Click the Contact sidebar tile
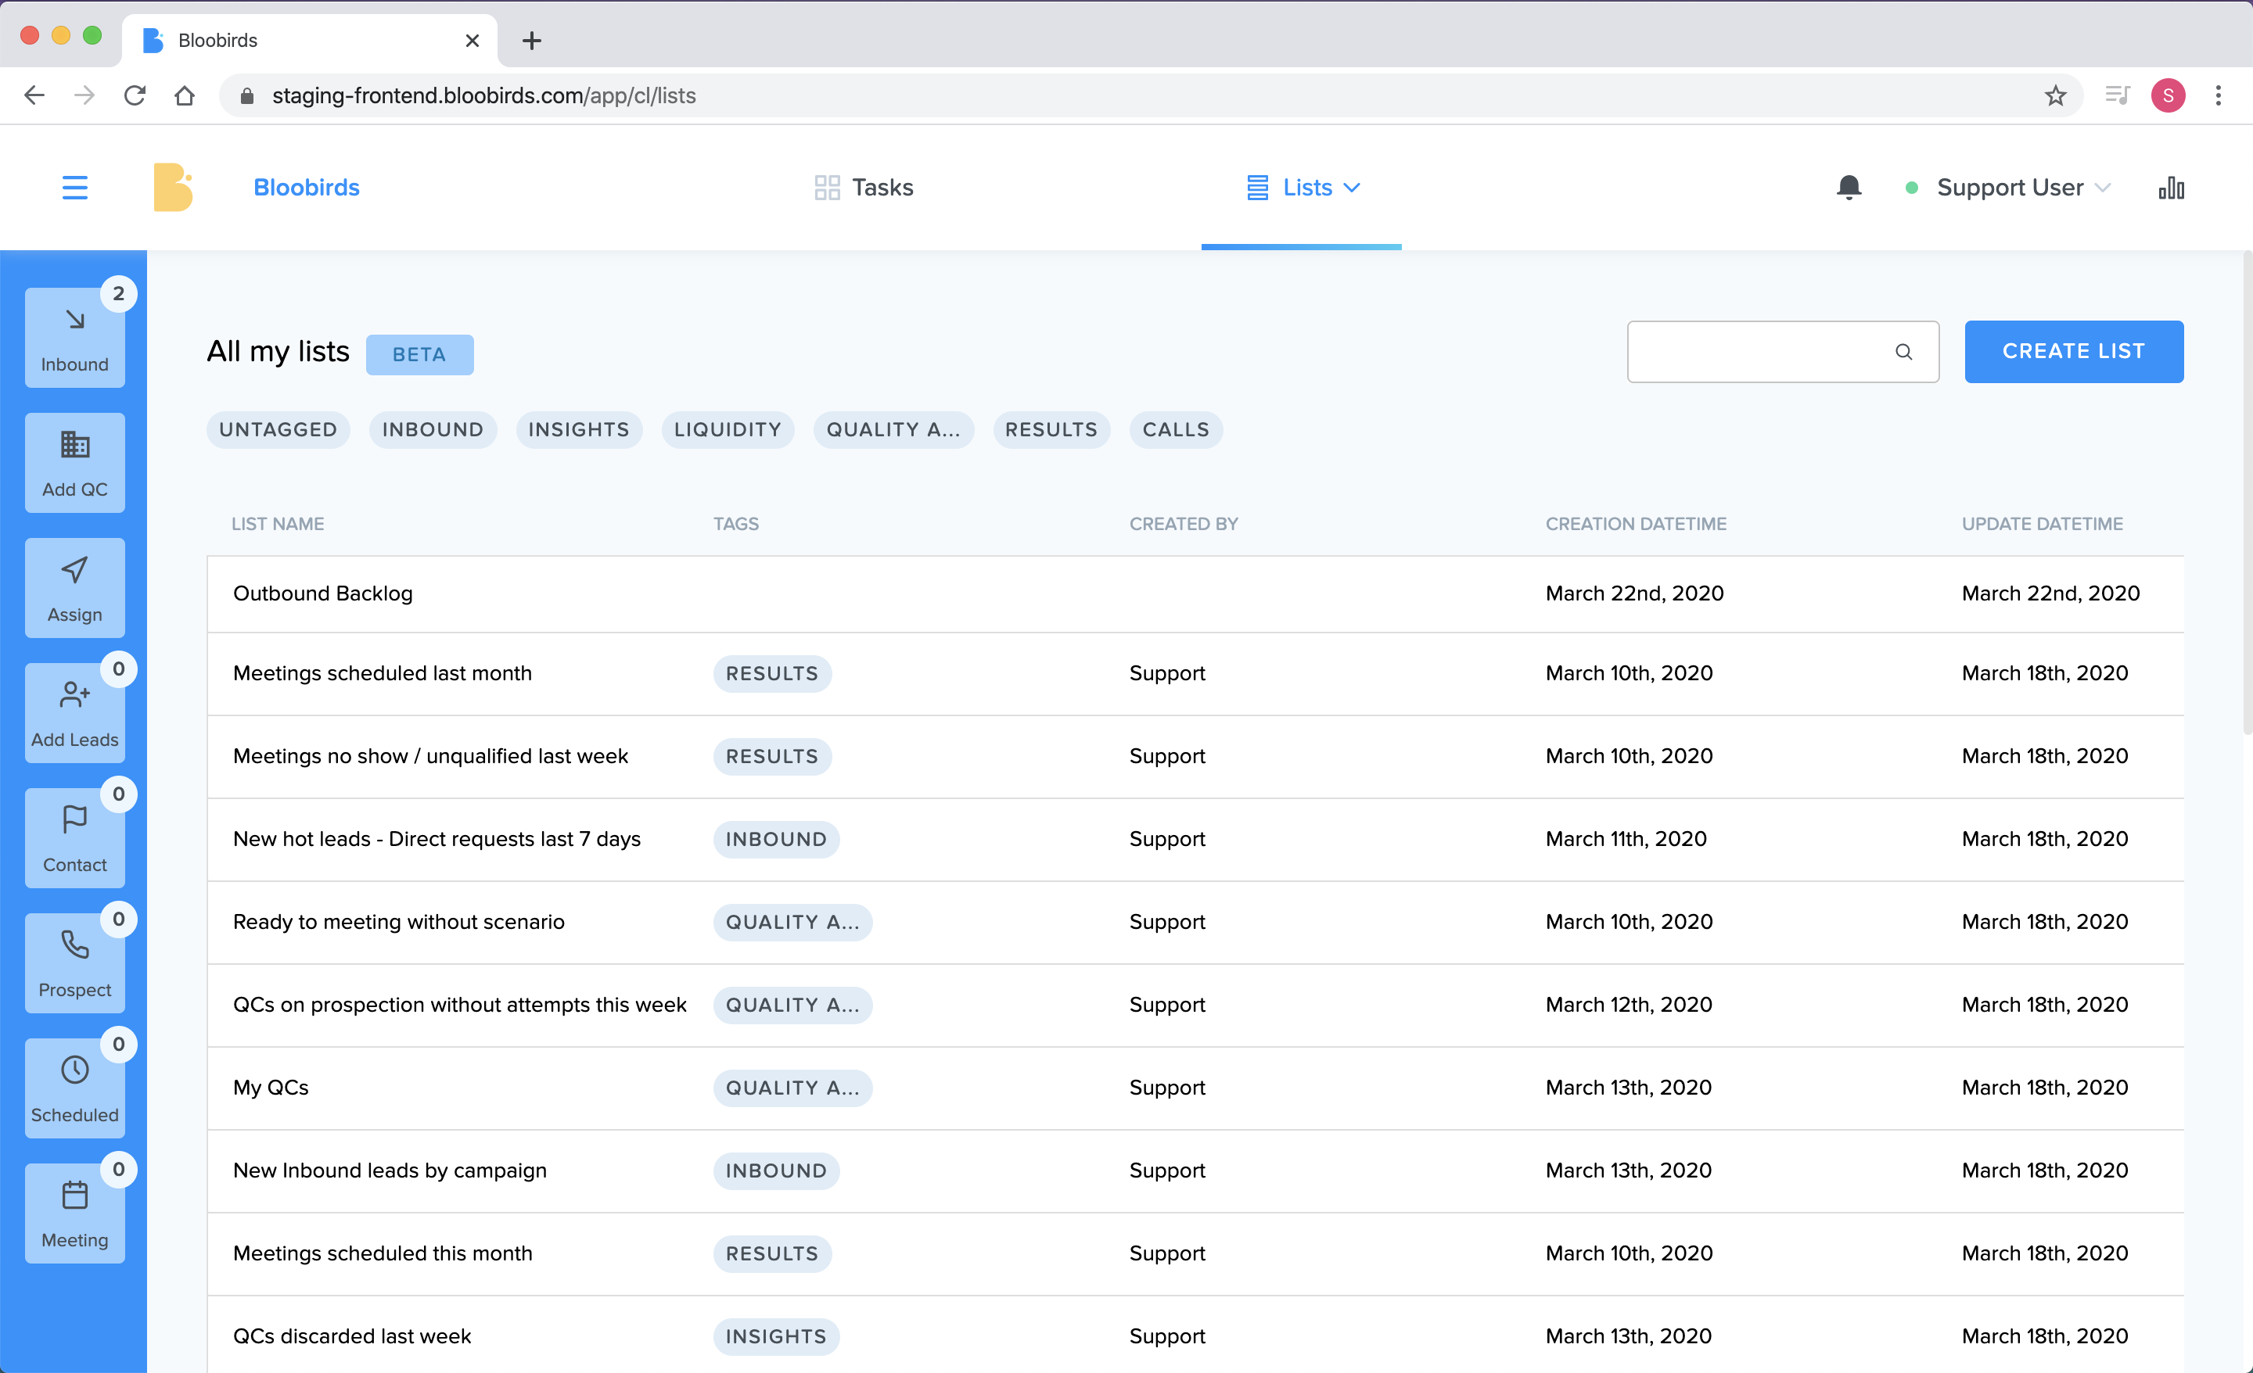 click(75, 838)
